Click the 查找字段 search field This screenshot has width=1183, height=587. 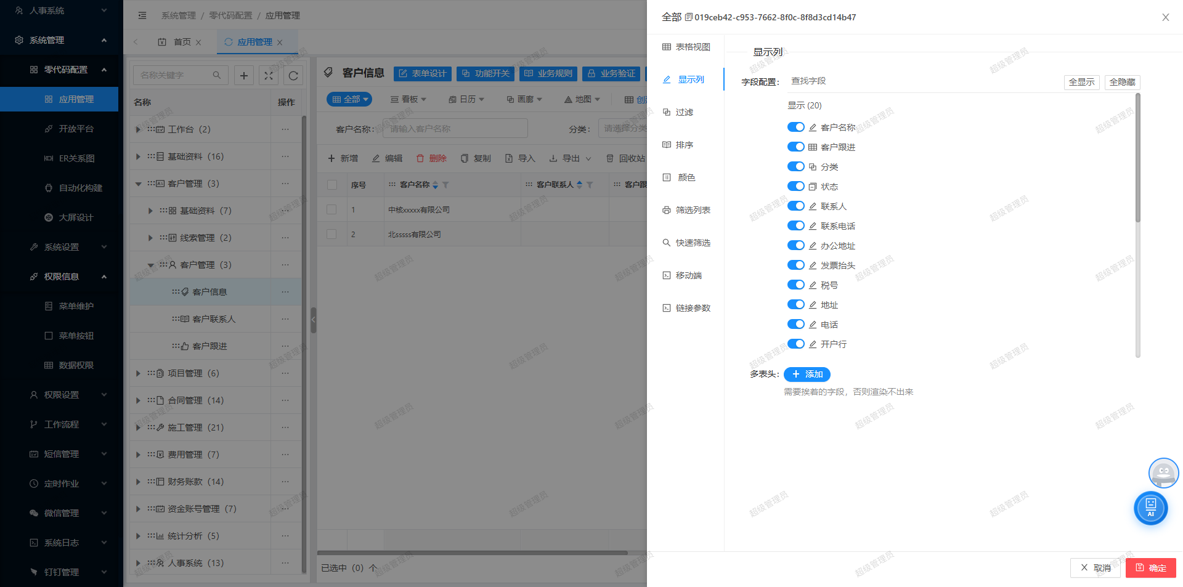pos(922,81)
